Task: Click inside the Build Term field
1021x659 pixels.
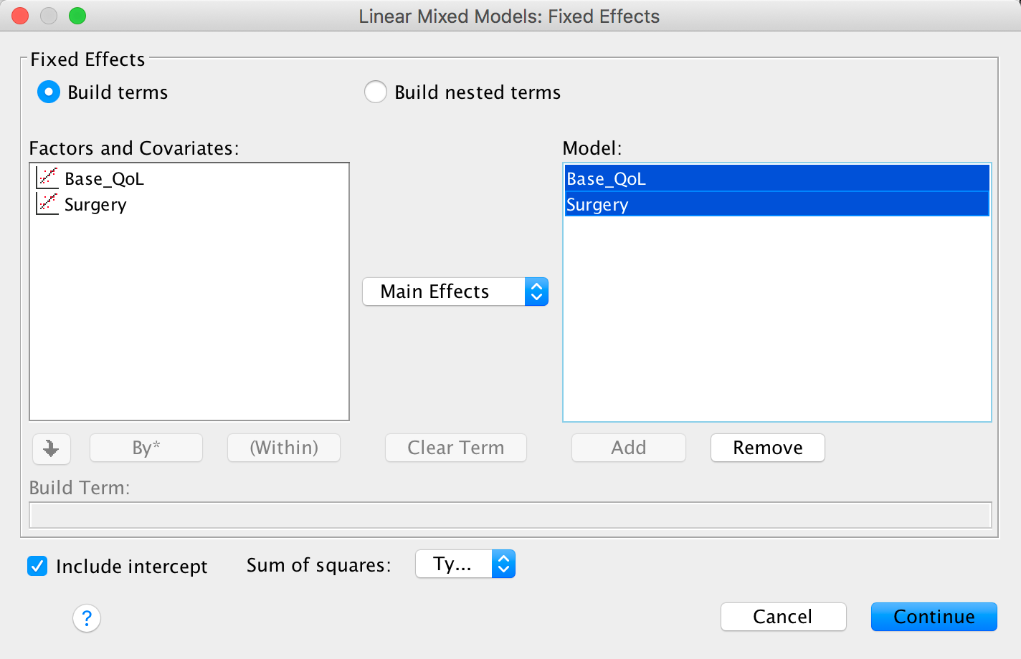Action: point(510,515)
